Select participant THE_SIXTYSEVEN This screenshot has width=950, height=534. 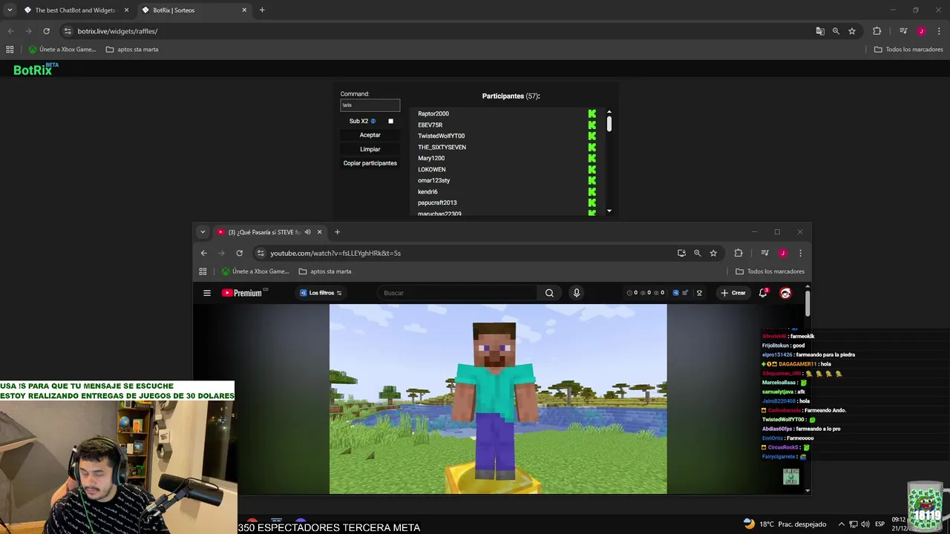coord(442,148)
